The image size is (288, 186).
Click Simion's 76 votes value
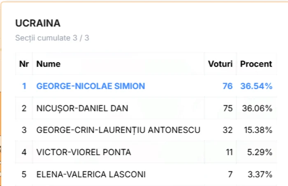pos(228,86)
